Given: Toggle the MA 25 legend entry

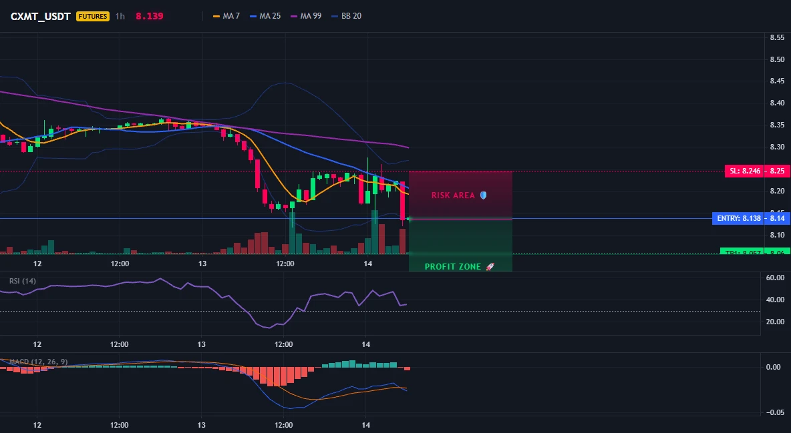Looking at the screenshot, I should coord(265,16).
